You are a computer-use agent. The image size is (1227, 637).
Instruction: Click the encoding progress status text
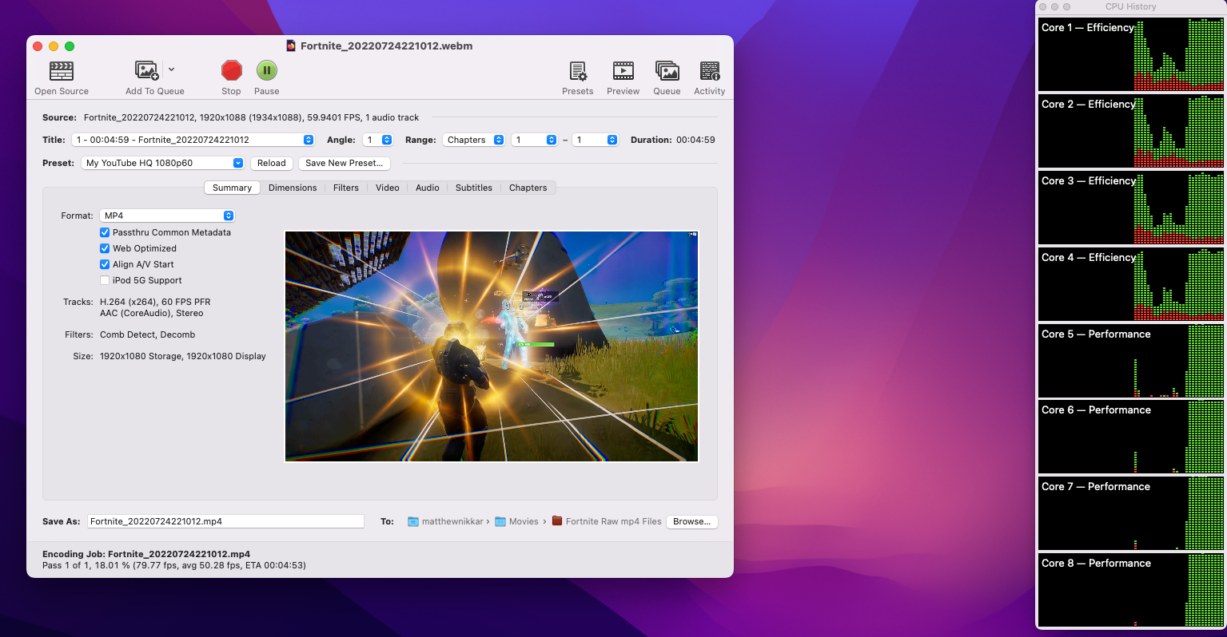(x=174, y=565)
